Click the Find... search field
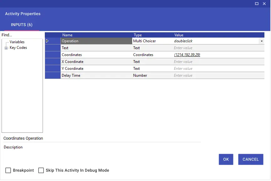Viewport: 271px width, 181px height. (x=22, y=35)
